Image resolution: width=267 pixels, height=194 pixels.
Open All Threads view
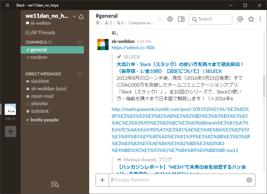click(40, 32)
